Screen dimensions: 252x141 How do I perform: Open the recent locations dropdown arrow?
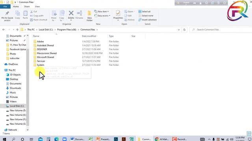coord(13,30)
